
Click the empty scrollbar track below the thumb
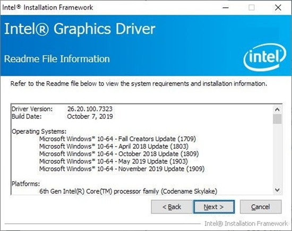point(277,155)
